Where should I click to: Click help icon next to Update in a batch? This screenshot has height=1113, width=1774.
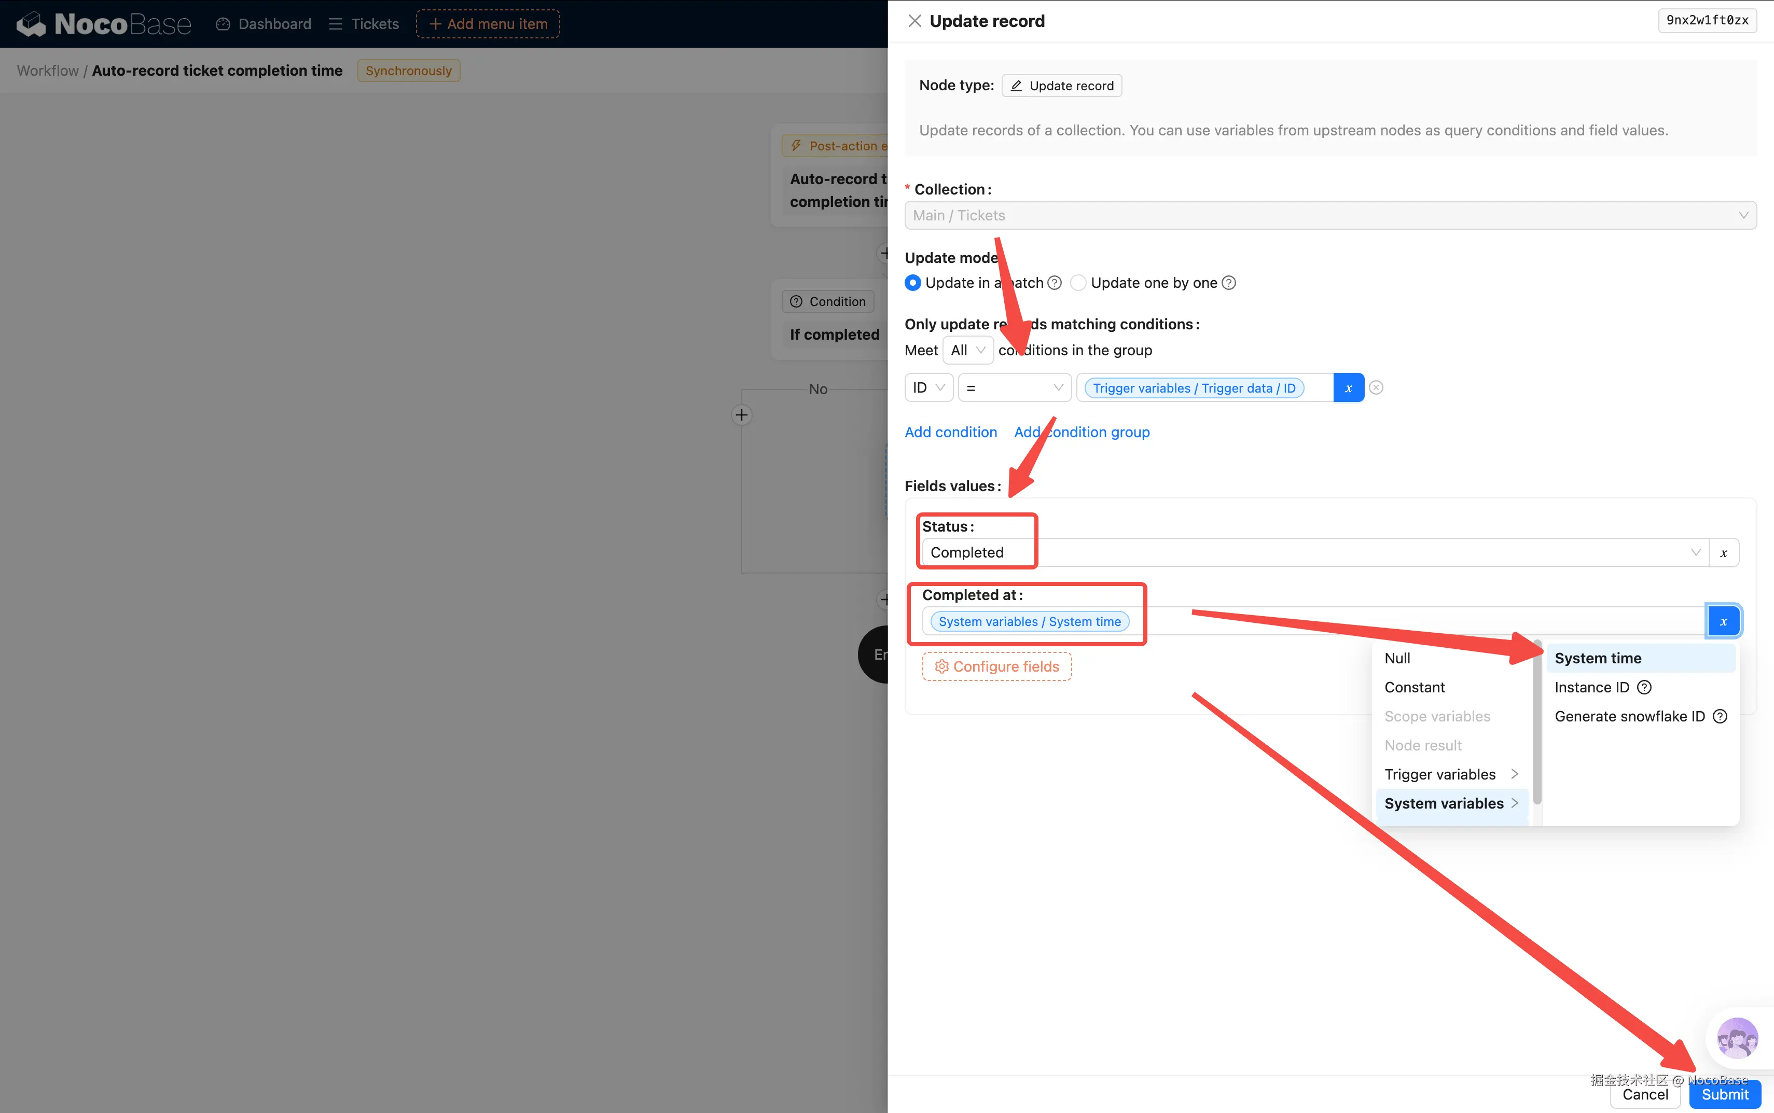1054,283
